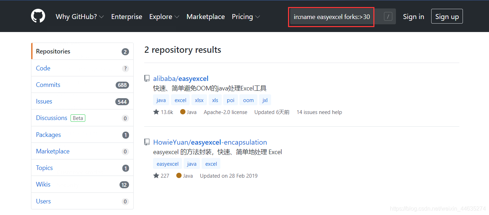Click the 544 issues counter badge
489x215 pixels.
[122, 102]
